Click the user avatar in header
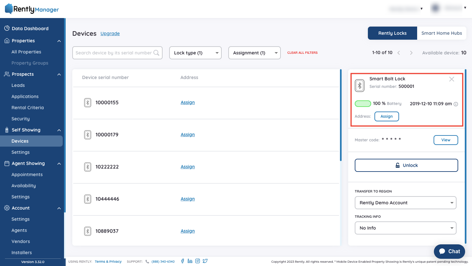The height and width of the screenshot is (266, 472). [436, 9]
